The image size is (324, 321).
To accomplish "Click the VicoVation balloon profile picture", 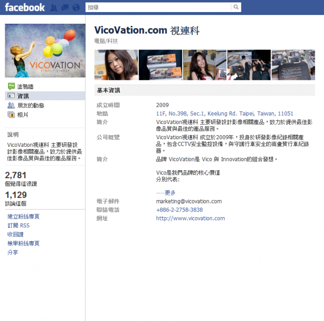I will click(x=45, y=51).
